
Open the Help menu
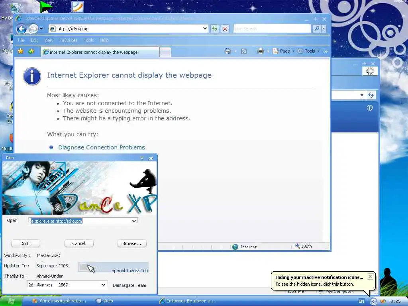pyautogui.click(x=104, y=40)
